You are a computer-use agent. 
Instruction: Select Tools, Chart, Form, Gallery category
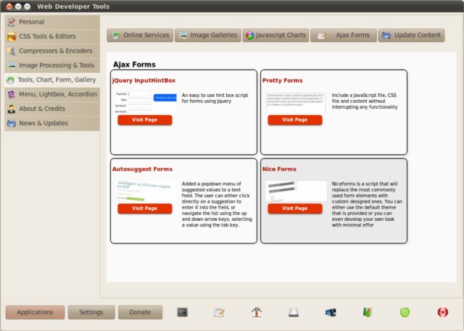point(52,80)
